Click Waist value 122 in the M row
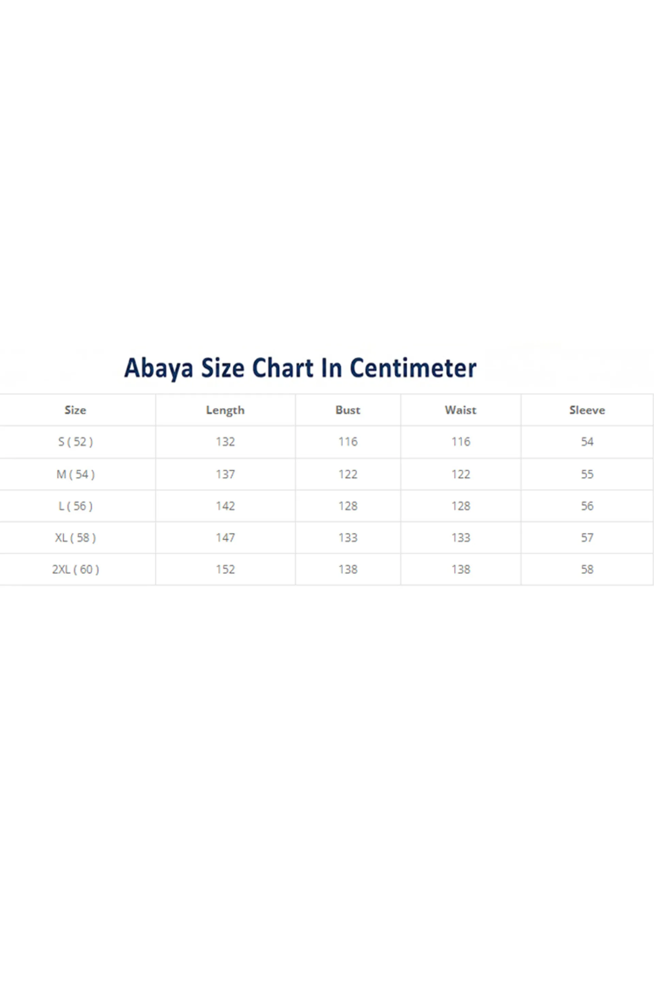Image resolution: width=654 pixels, height=981 pixels. point(461,474)
